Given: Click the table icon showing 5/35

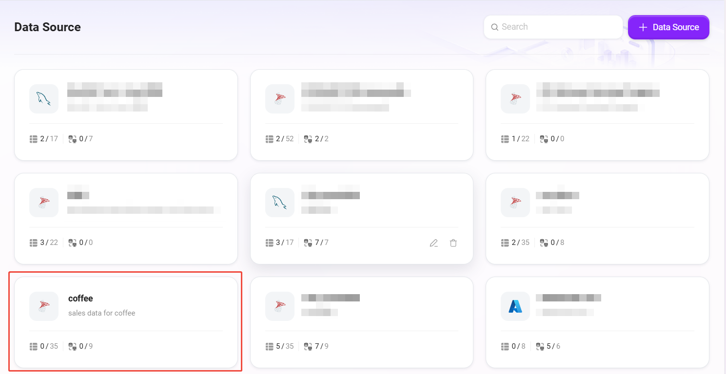Looking at the screenshot, I should pos(270,347).
